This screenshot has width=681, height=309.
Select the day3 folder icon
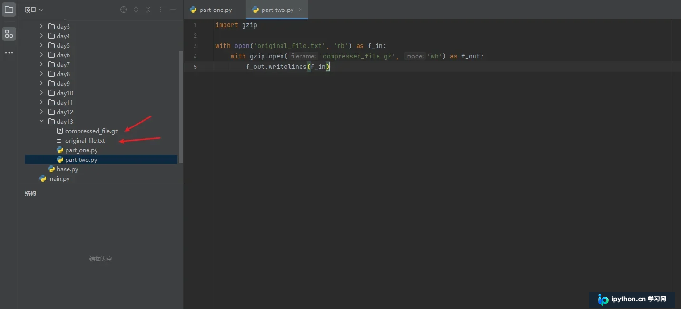point(51,27)
